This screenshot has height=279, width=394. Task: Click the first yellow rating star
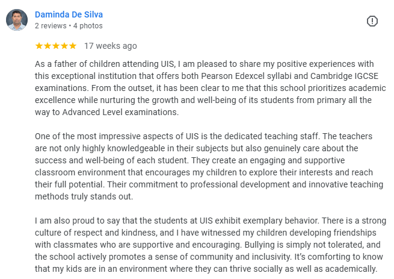[39, 46]
